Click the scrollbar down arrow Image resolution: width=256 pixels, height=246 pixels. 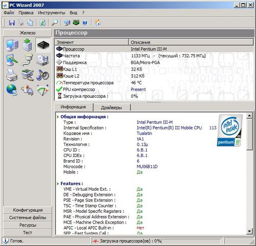coord(249,231)
